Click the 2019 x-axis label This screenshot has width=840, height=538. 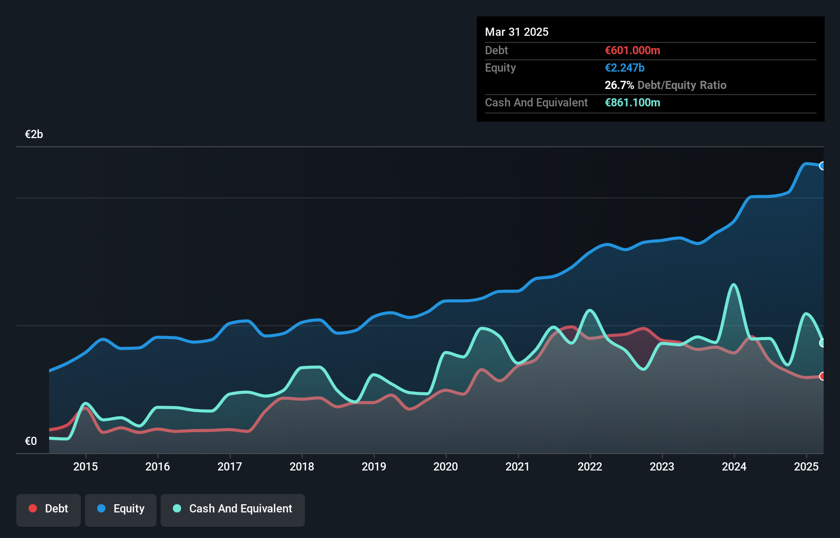[x=374, y=466]
